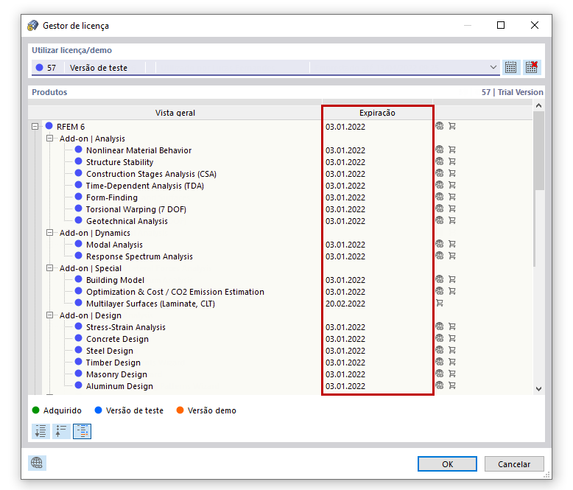Select the Steel Design tree item
This screenshot has height=490, width=573.
(110, 351)
